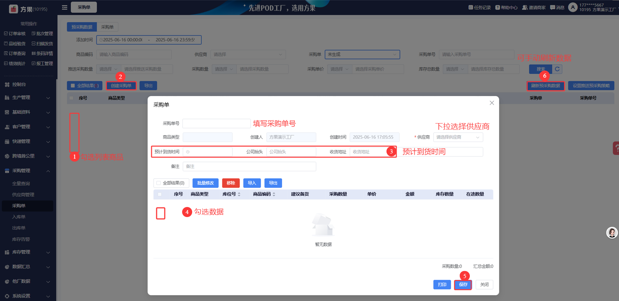Click the 打印 button
The image size is (619, 301).
[442, 285]
